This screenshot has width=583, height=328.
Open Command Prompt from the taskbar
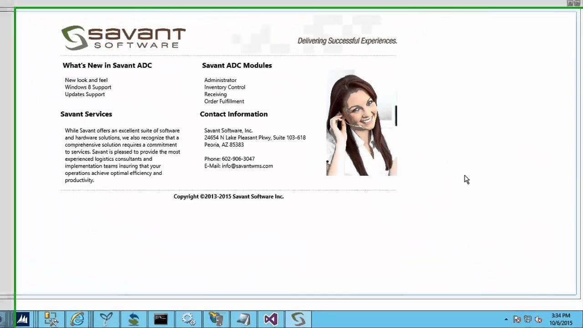point(161,319)
